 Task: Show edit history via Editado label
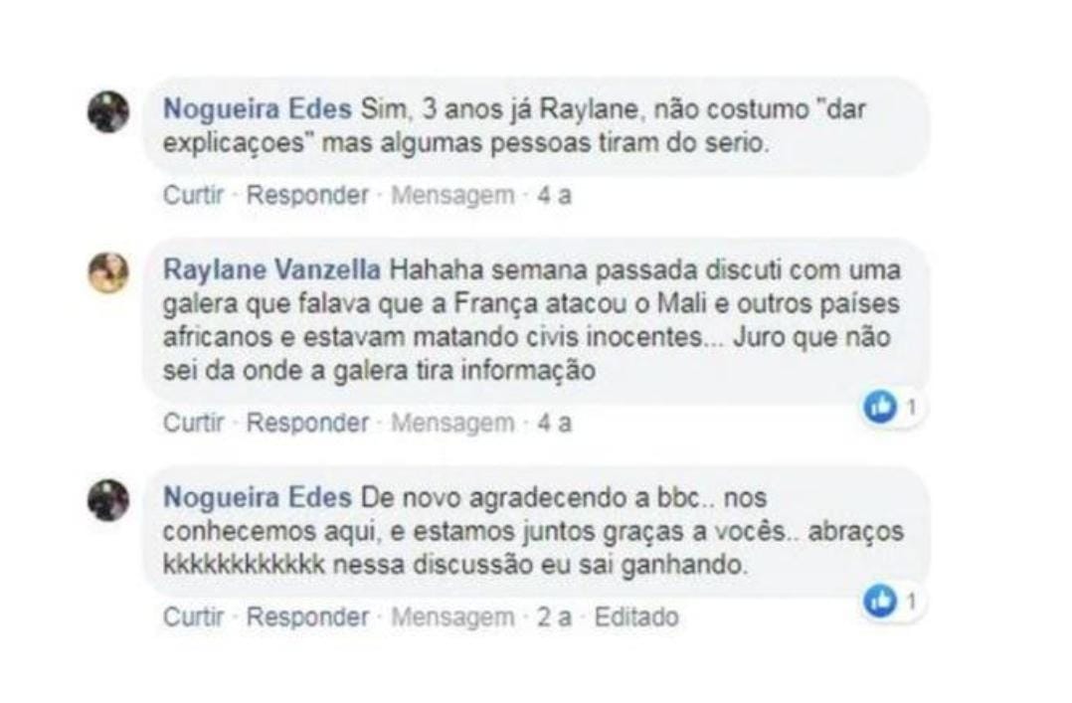(x=636, y=616)
